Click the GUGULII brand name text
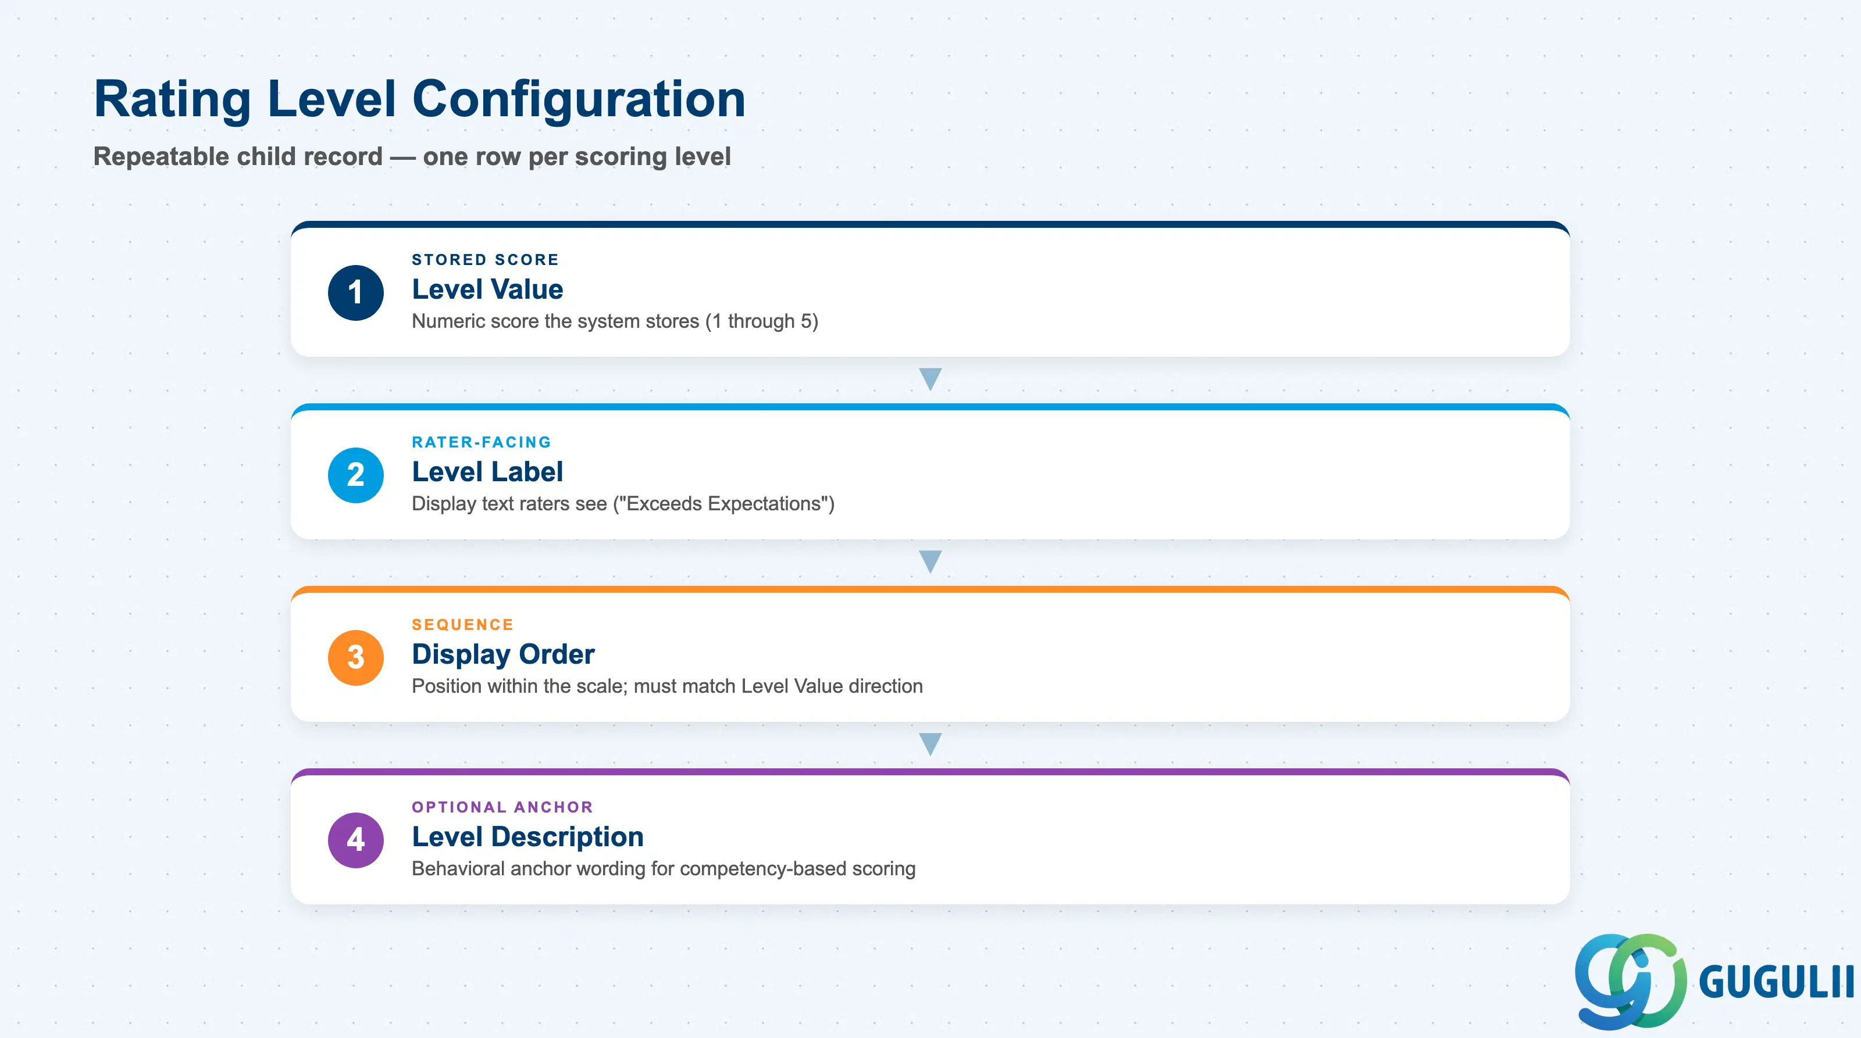 (1777, 982)
